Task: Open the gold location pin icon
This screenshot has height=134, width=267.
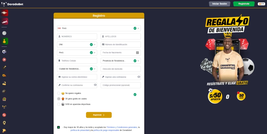Action: coord(4,123)
